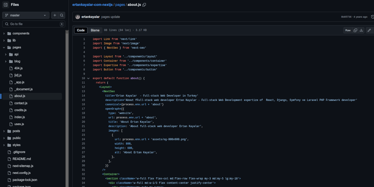Fold the about function at line 10
The width and height of the screenshot is (374, 187).
(x=88, y=78)
